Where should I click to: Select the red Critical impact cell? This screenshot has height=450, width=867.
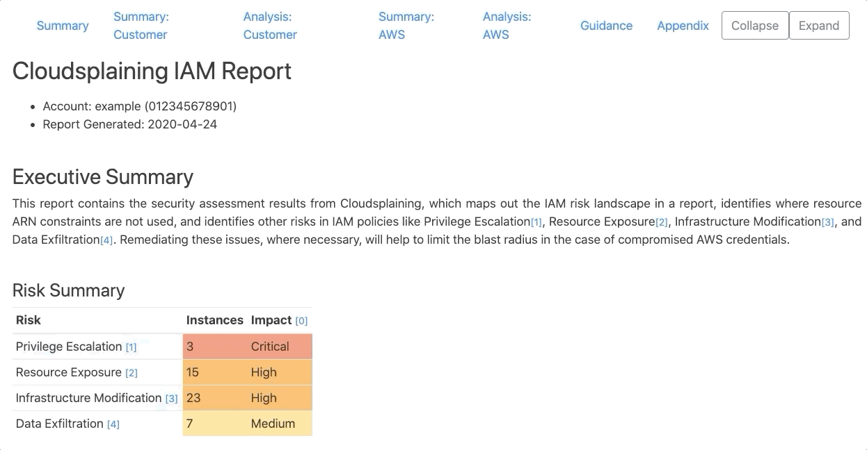pyautogui.click(x=270, y=347)
